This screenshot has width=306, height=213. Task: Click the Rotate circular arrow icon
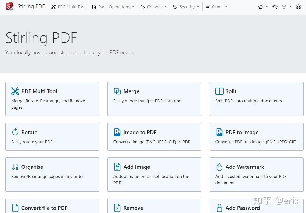tap(15, 132)
